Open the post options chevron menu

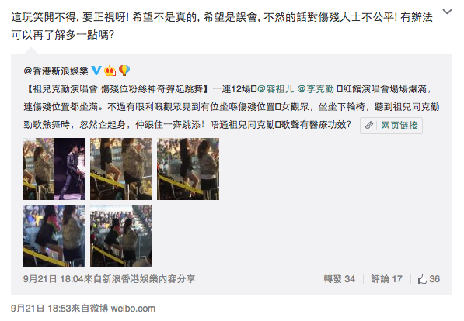[x=447, y=12]
